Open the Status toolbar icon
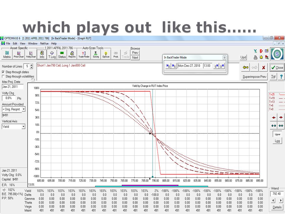This screenshot has width=285, height=214. [62, 55]
